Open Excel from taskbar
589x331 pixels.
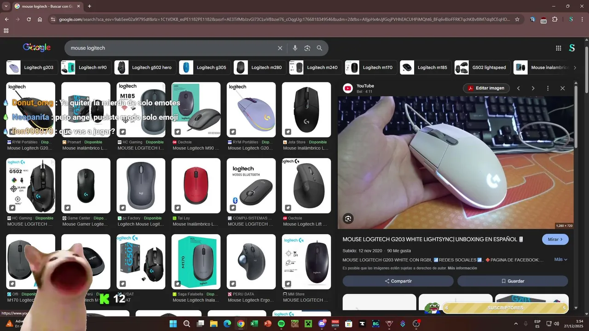[254, 324]
